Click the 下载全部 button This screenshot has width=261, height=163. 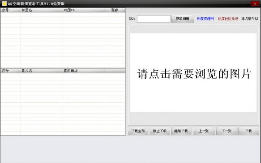coord(138,131)
